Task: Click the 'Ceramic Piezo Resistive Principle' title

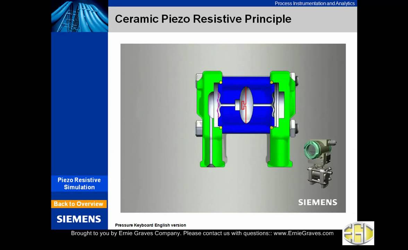Action: click(x=203, y=19)
